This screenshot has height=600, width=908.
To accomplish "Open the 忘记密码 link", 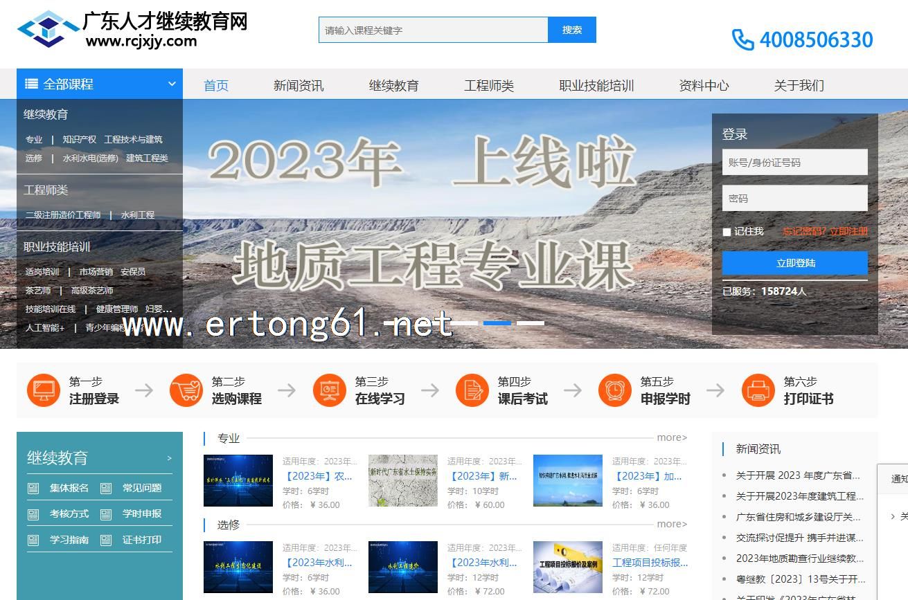I will pyautogui.click(x=803, y=231).
